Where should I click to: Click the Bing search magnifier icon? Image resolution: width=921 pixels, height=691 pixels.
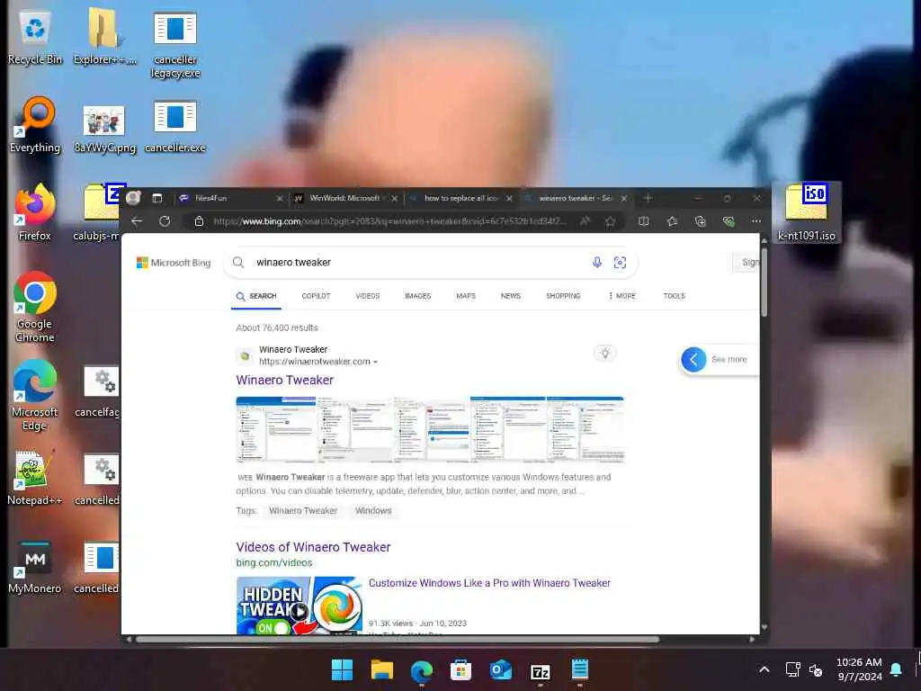coord(237,262)
